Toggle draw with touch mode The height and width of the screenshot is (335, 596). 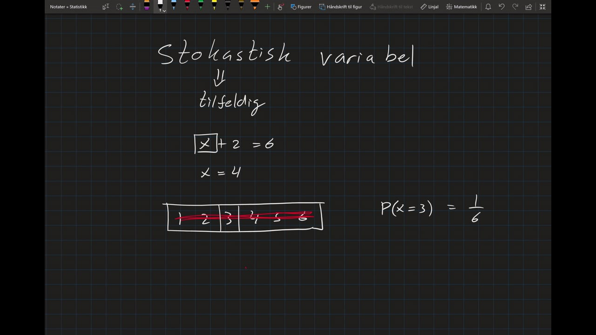(280, 7)
